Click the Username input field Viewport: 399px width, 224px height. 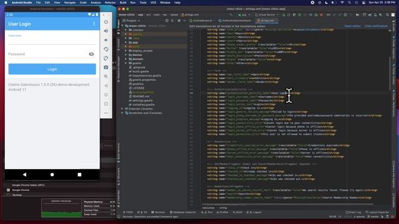tap(52, 40)
